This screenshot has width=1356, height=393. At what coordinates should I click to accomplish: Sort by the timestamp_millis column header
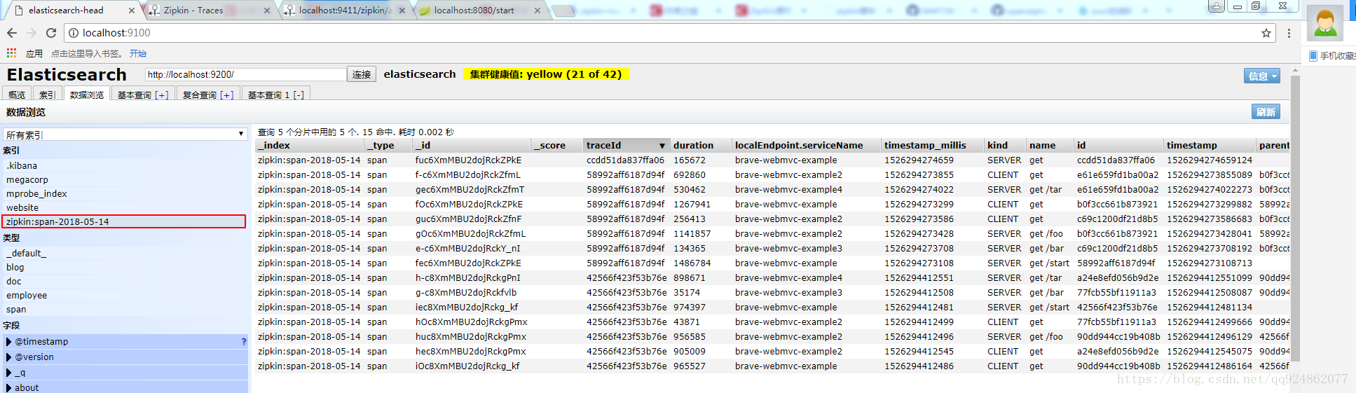pyautogui.click(x=932, y=145)
